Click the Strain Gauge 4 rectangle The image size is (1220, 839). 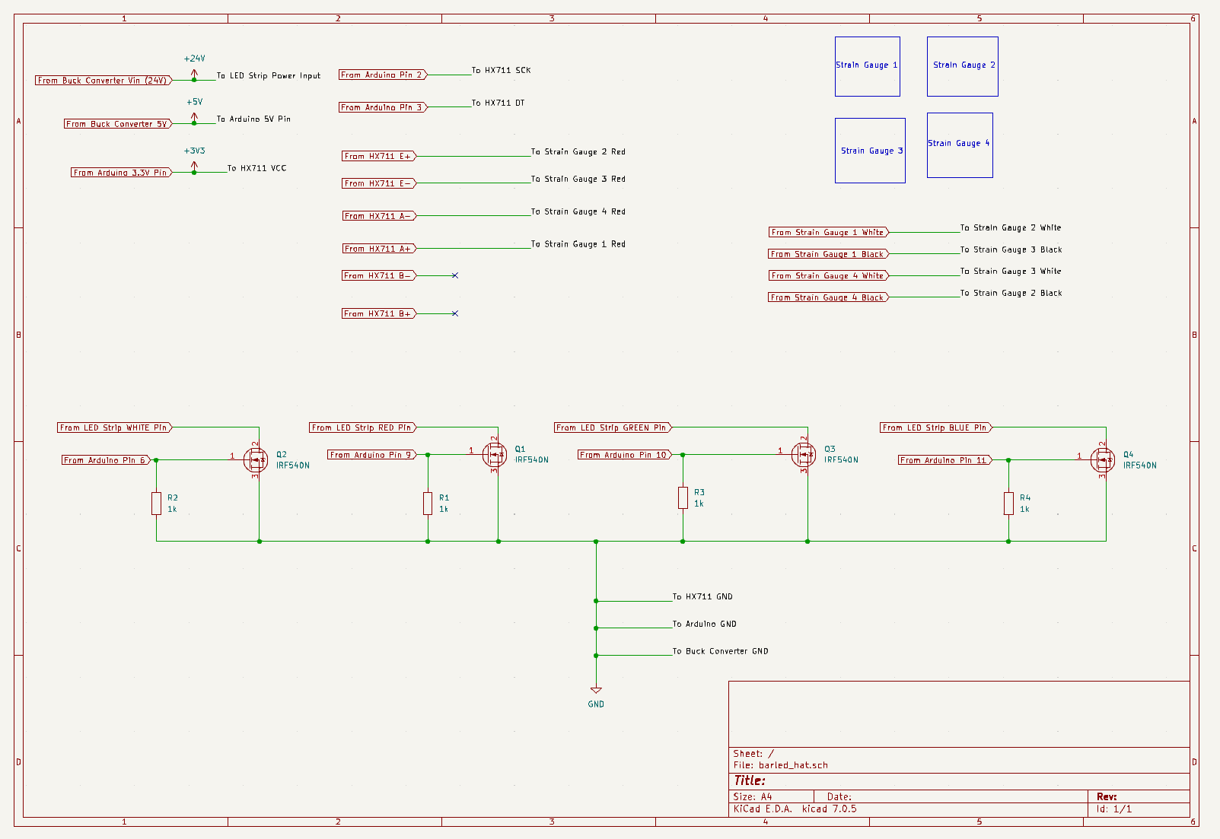(x=959, y=145)
